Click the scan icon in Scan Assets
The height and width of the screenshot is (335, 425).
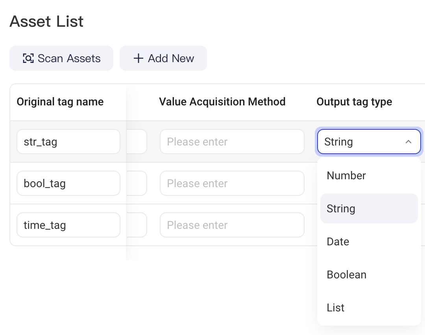coord(28,58)
